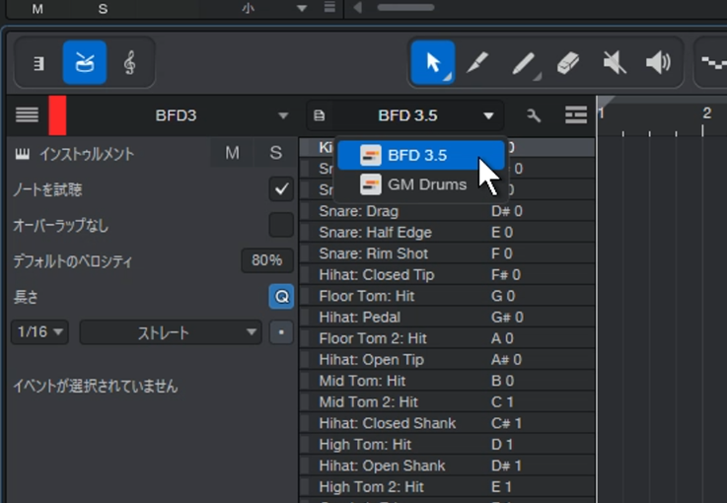Click bar 1 on the timeline ruler

click(602, 113)
